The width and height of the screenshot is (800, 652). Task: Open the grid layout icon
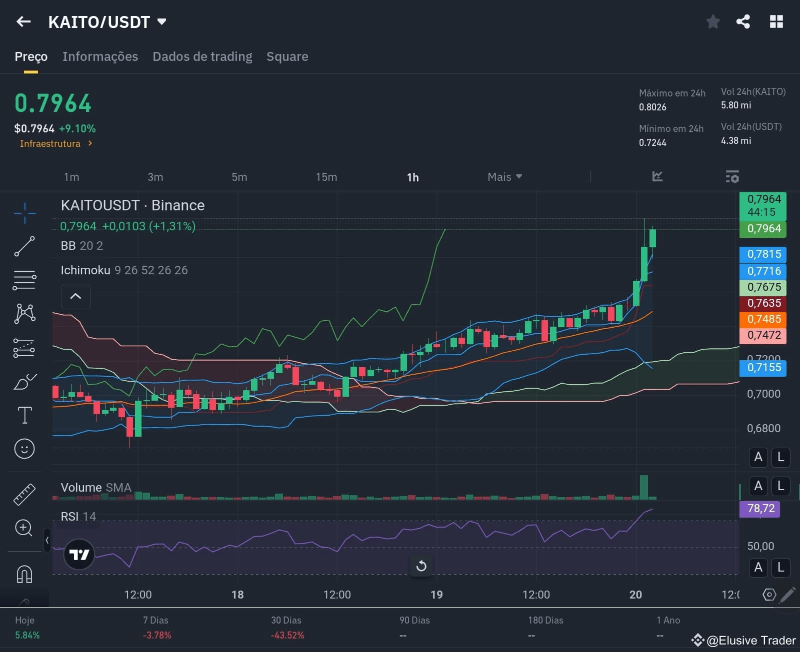click(776, 21)
